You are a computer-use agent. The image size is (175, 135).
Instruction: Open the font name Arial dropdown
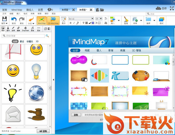tap(92, 19)
